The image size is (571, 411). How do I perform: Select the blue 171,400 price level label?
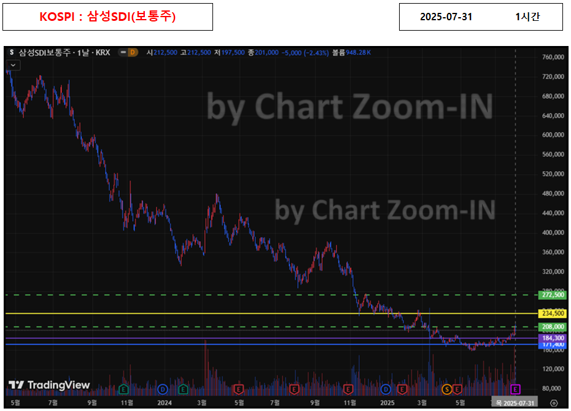pyautogui.click(x=553, y=345)
